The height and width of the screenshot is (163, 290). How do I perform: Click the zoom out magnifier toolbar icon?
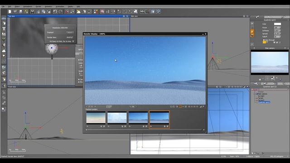click(130, 12)
